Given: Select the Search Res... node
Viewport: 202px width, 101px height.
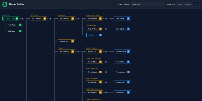Looking at the screenshot, I should point(66,41).
